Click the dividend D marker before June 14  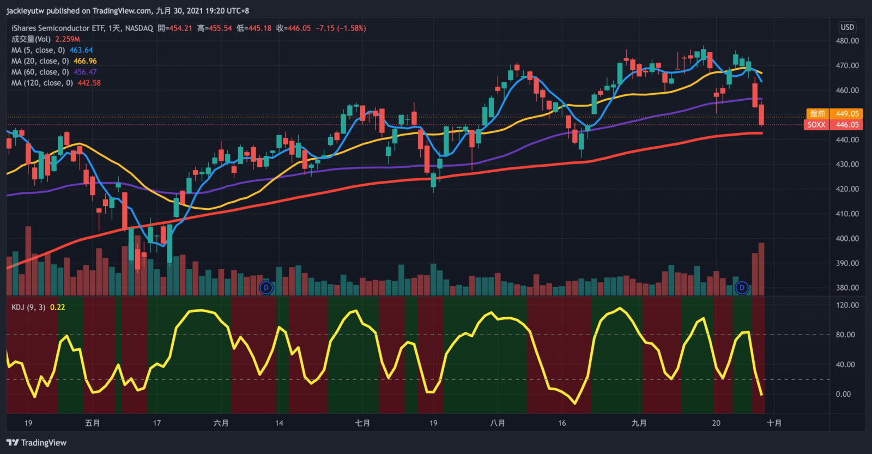[266, 287]
